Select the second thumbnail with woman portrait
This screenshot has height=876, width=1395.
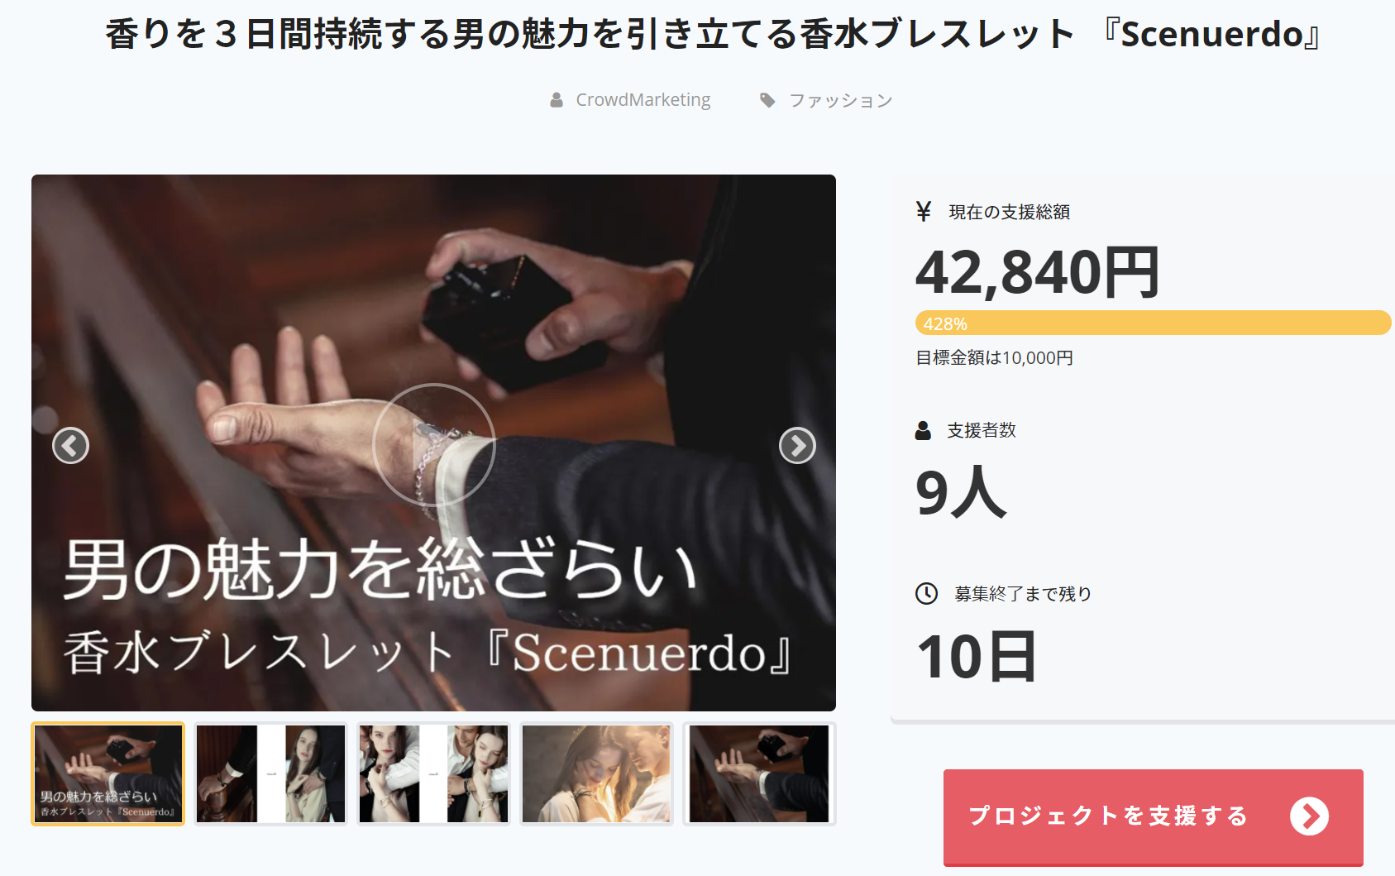pyautogui.click(x=270, y=774)
